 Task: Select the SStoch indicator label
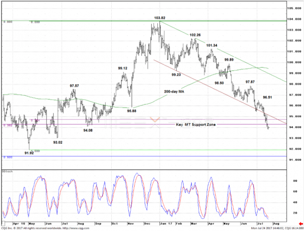pos(7,171)
